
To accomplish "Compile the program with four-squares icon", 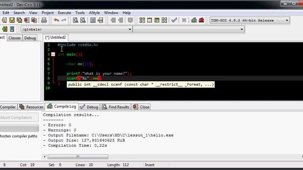I will click(142, 20).
